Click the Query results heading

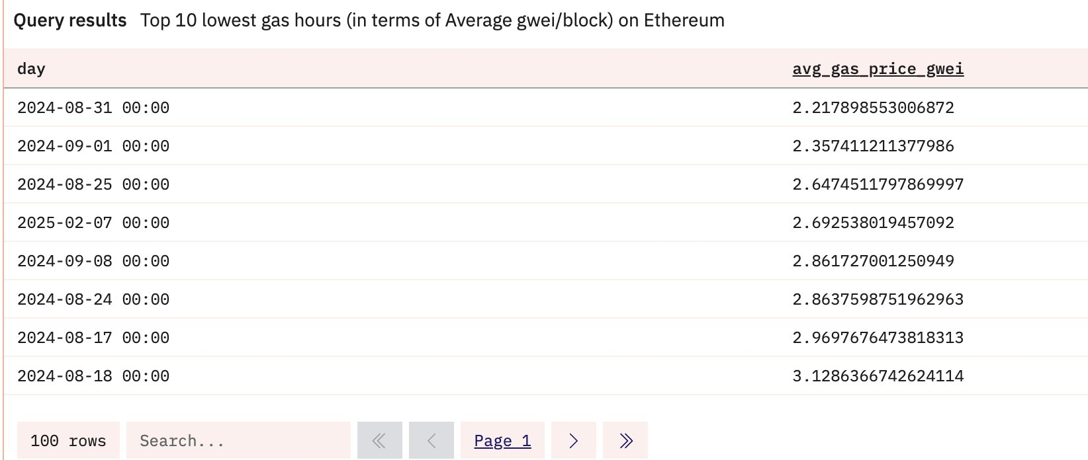tap(70, 20)
